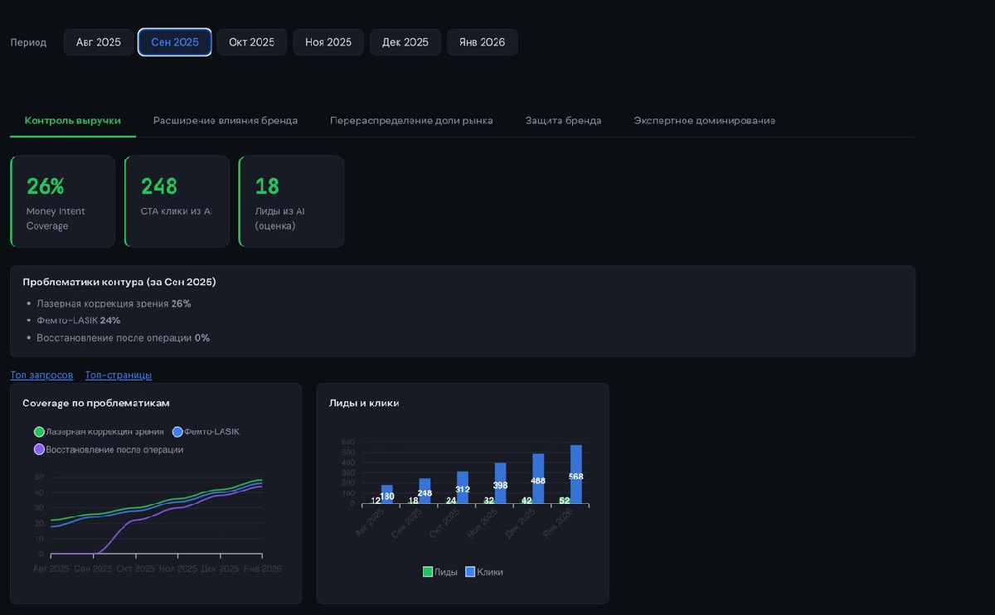Select the Сен 2025 period button
The height and width of the screenshot is (615, 995).
pos(175,42)
